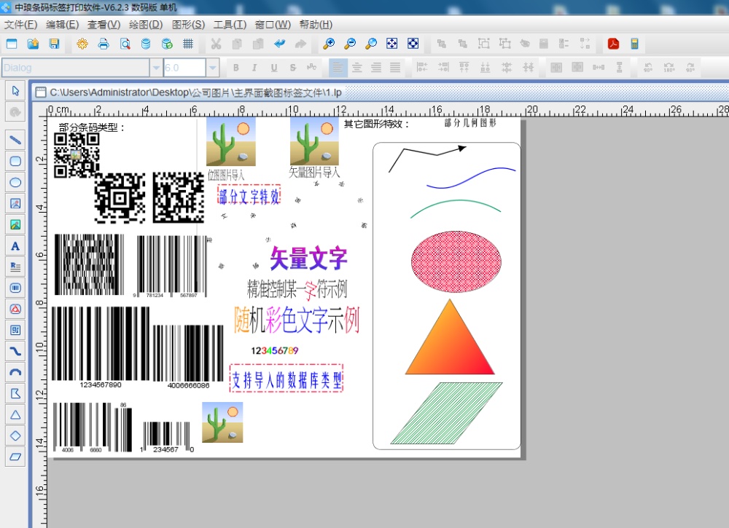
Task: Select the text tool with letter A
Action: click(x=15, y=246)
